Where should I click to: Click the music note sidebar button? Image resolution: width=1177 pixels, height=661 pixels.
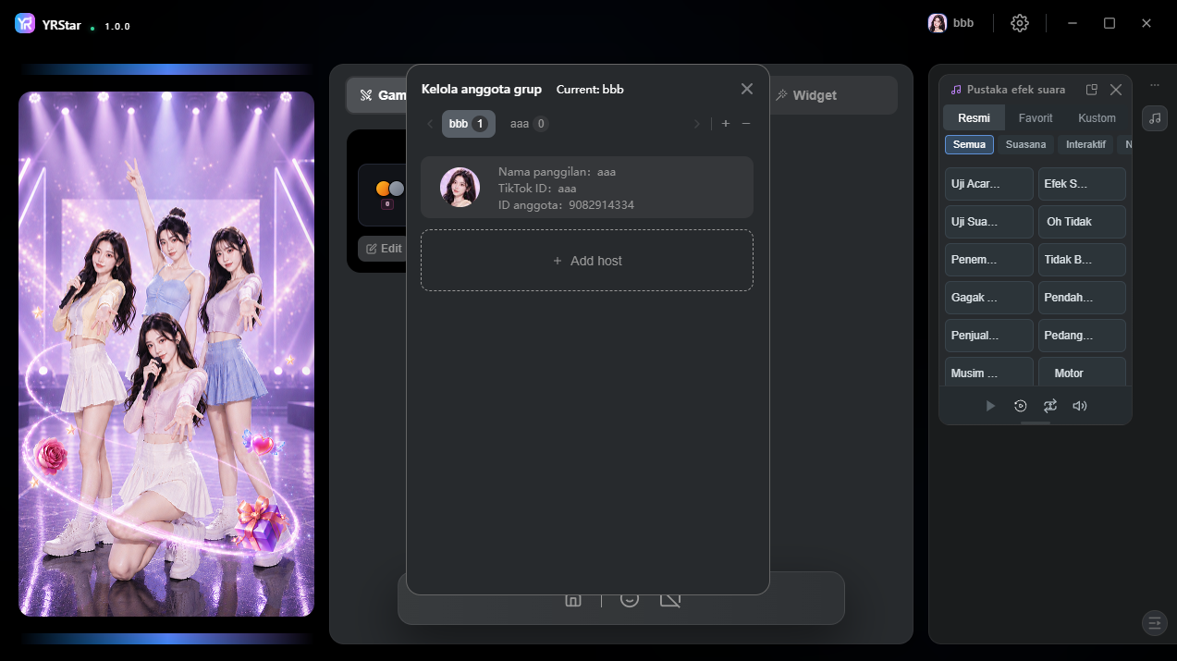(1155, 117)
